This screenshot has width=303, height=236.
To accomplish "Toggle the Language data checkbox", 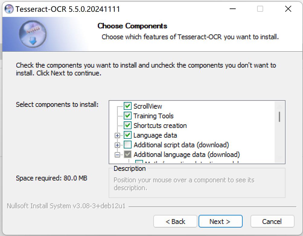I will (128, 135).
